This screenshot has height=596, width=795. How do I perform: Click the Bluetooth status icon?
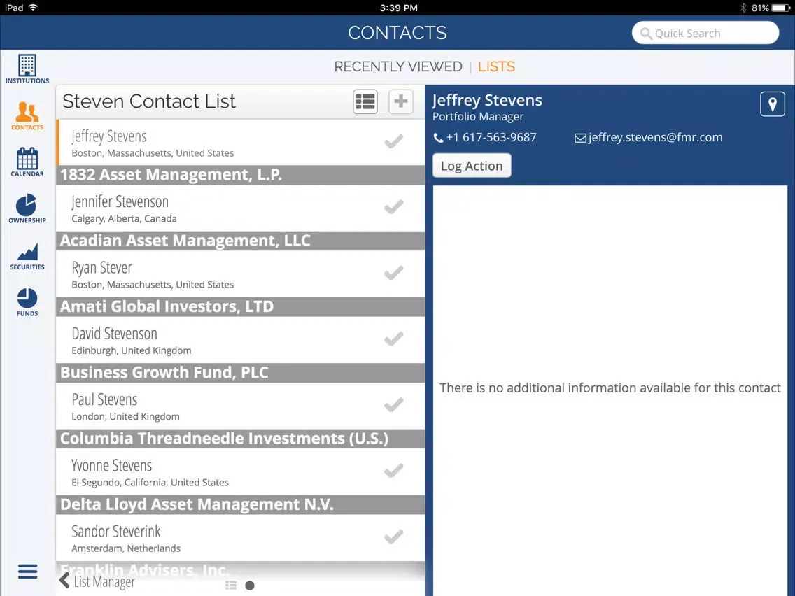coord(743,8)
